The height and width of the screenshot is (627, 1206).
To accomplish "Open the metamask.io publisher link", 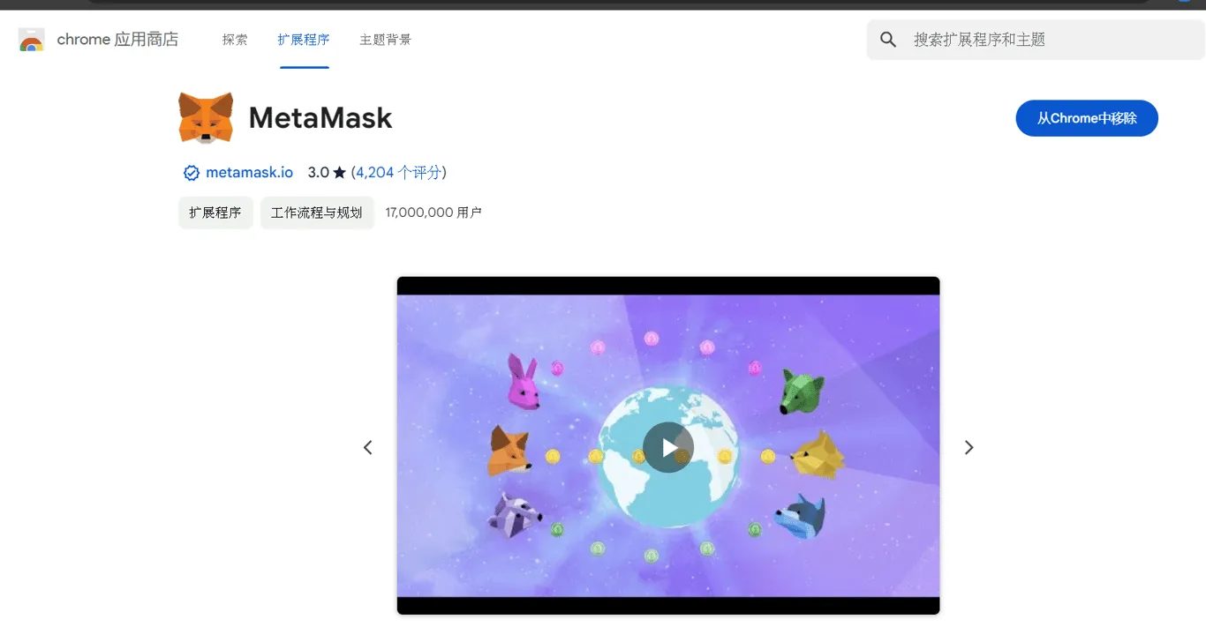I will click(x=249, y=173).
